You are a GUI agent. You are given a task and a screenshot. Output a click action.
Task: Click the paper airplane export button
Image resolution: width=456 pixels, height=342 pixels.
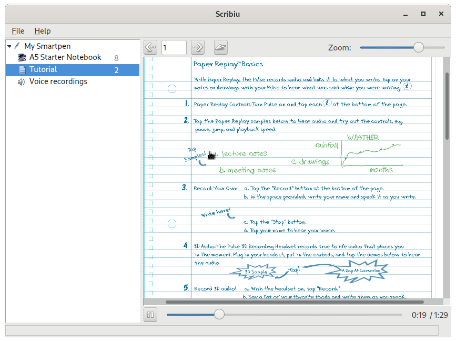point(221,47)
